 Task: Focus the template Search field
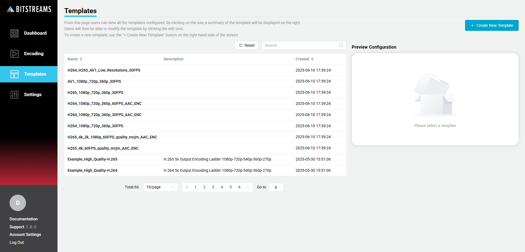point(301,45)
